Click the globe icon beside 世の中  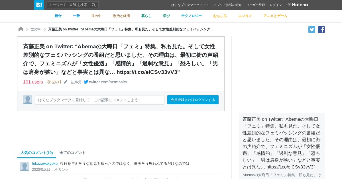(x=49, y=82)
